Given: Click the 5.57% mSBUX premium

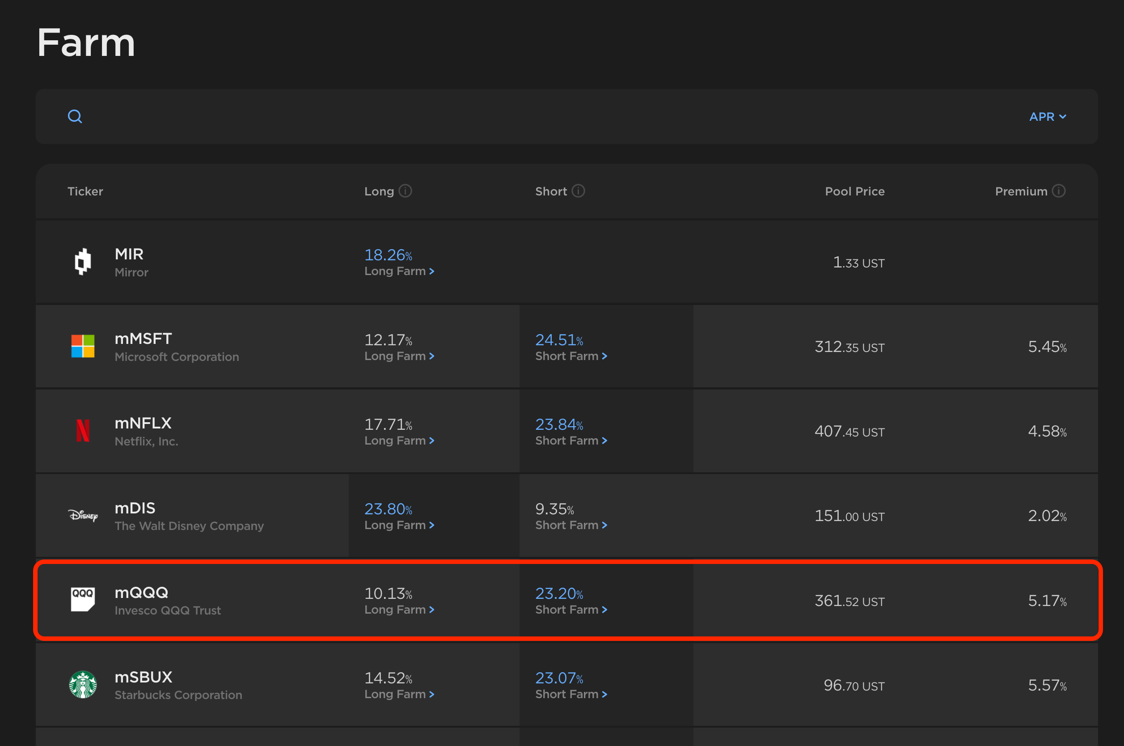Looking at the screenshot, I should pos(1047,685).
